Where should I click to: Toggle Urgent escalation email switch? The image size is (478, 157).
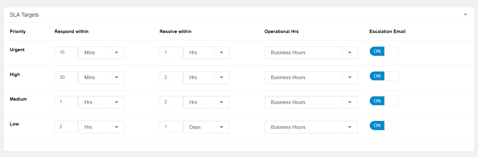(x=384, y=51)
